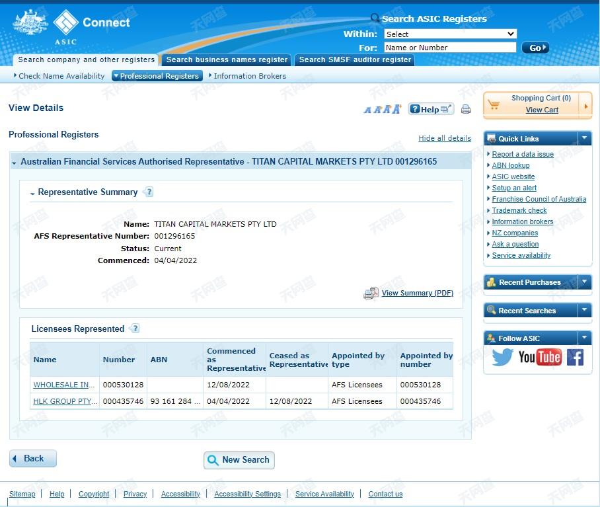
Task: Click the shopping cart icon
Action: [494, 104]
